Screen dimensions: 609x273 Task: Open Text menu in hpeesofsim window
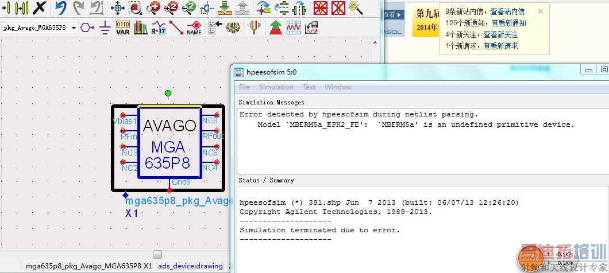(x=309, y=87)
